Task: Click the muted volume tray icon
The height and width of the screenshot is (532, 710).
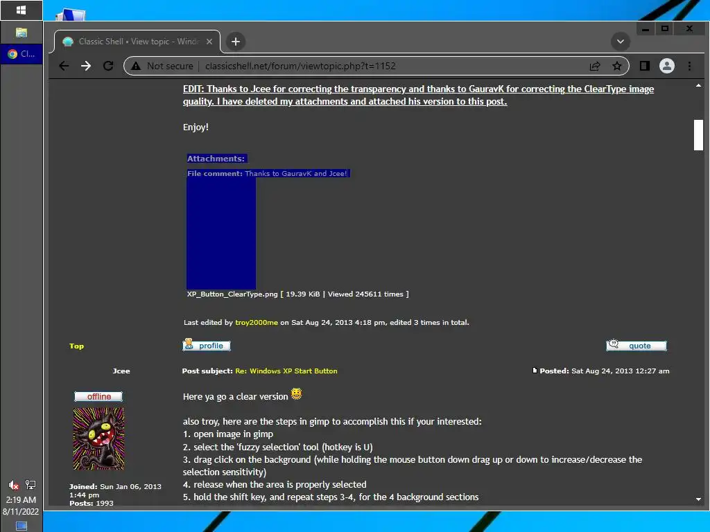Action: coord(14,485)
